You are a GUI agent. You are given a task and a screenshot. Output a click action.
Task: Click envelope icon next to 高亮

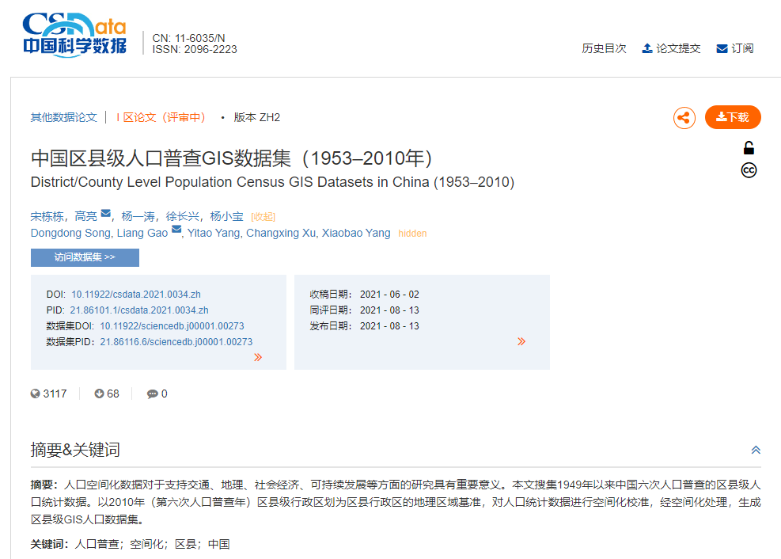106,215
